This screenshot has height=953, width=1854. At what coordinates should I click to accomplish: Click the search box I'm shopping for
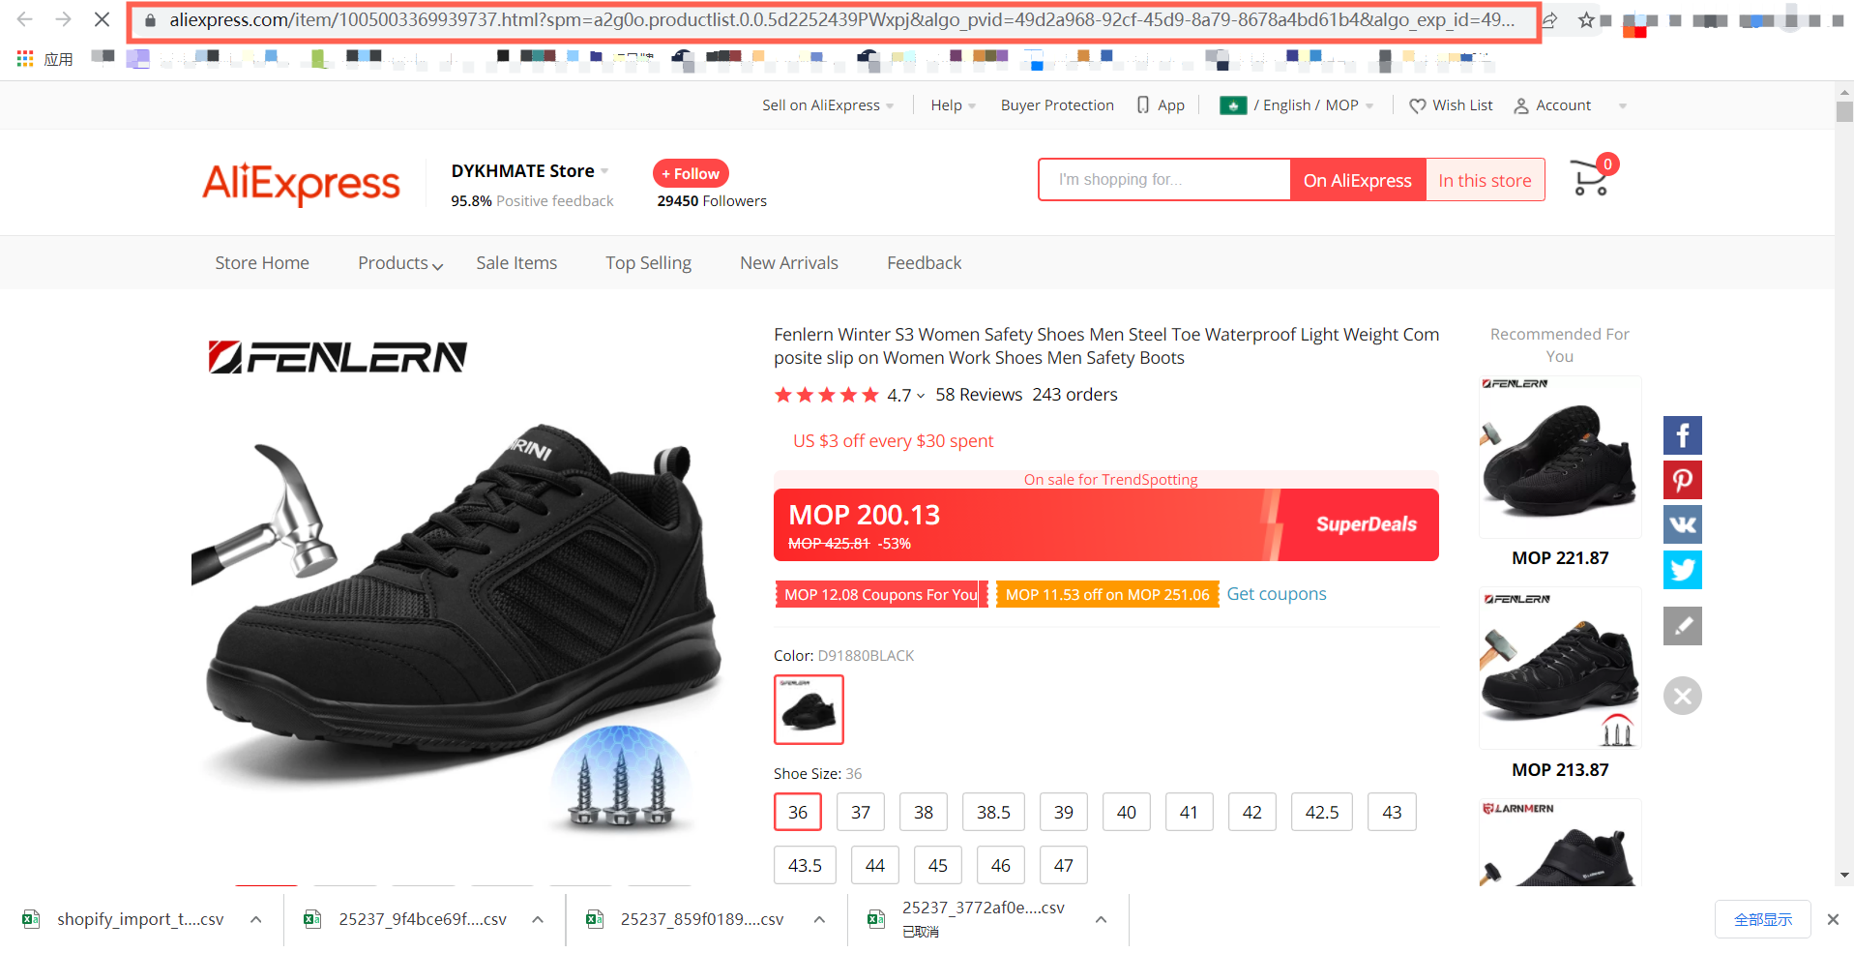(x=1164, y=180)
